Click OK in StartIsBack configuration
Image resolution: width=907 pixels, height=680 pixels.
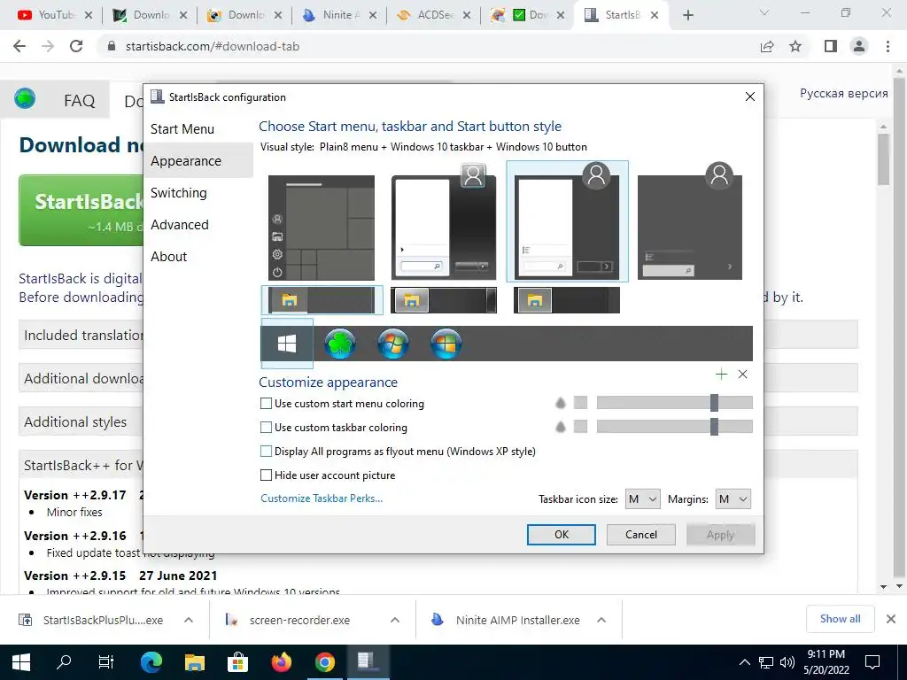point(561,534)
